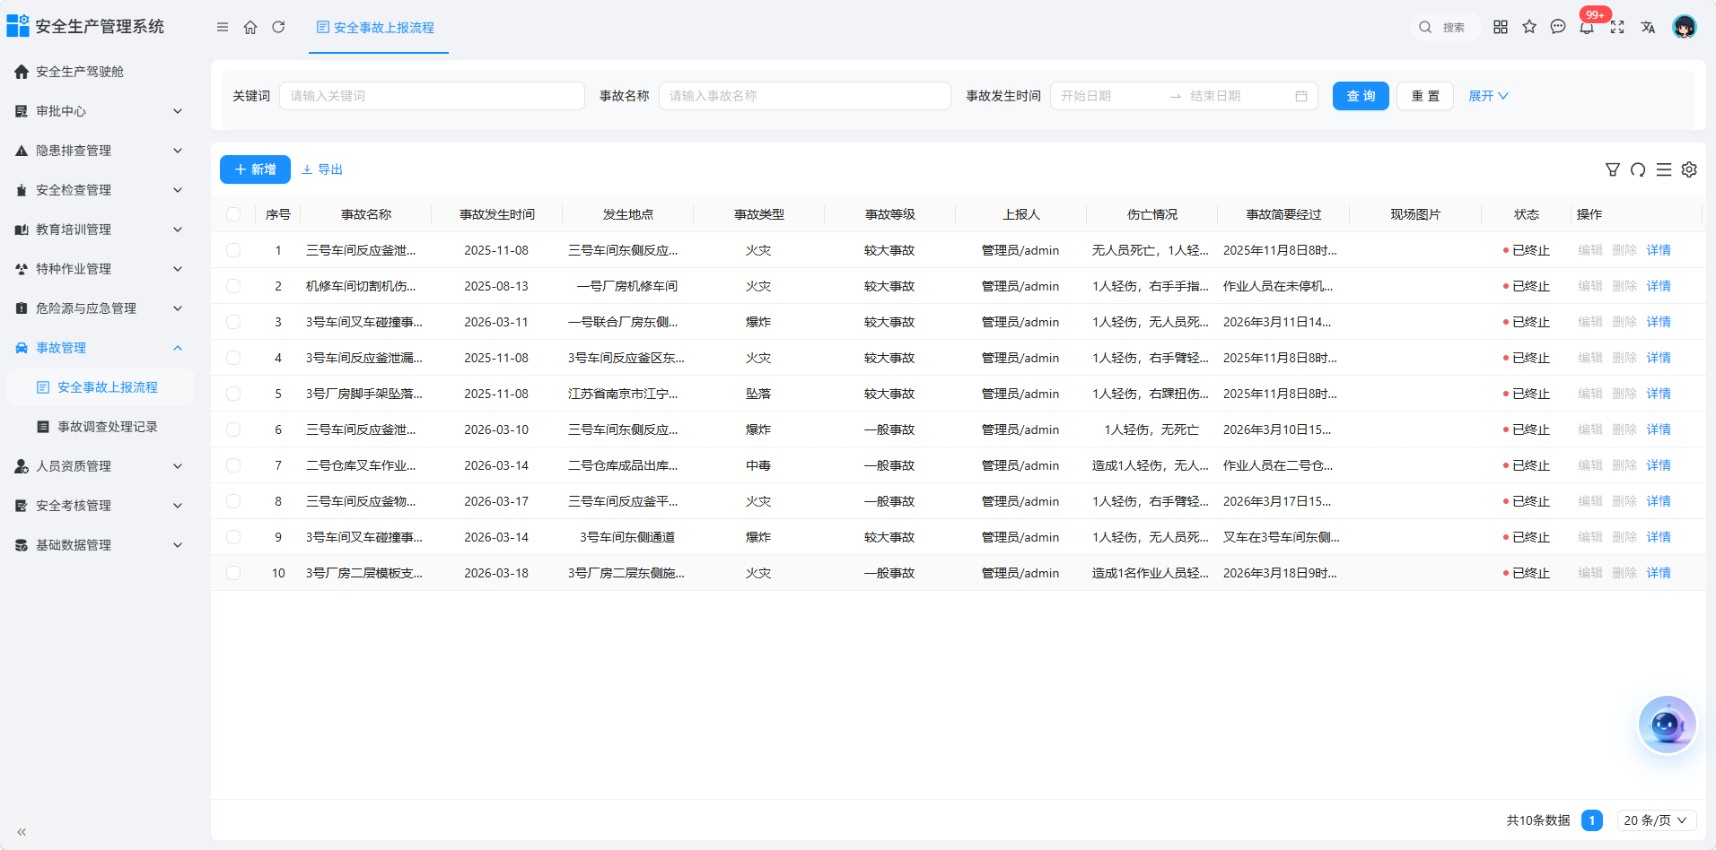Collapse sidebar with double-arrow icon
The height and width of the screenshot is (850, 1716).
click(x=22, y=832)
